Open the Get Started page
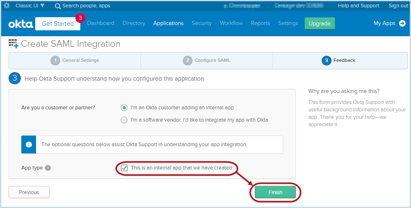This screenshot has width=411, height=208. [58, 24]
